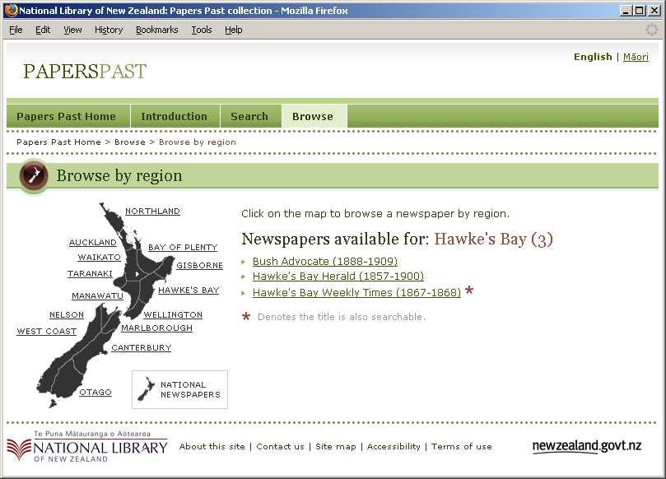This screenshot has width=666, height=479.
Task: Open the Terms of use footer link
Action: click(x=462, y=446)
